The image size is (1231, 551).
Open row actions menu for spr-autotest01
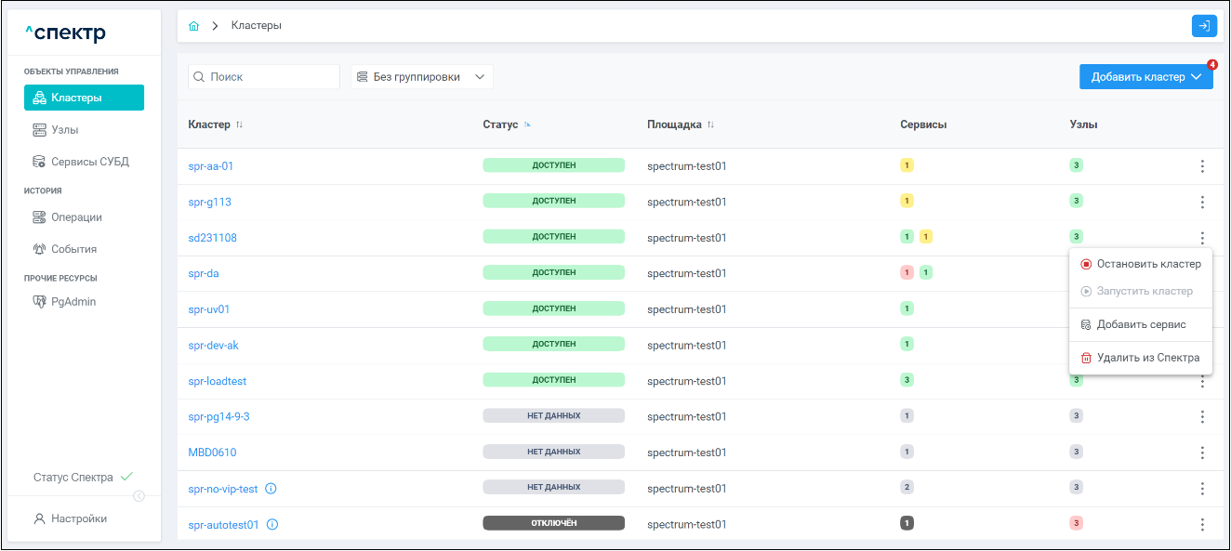click(x=1201, y=524)
